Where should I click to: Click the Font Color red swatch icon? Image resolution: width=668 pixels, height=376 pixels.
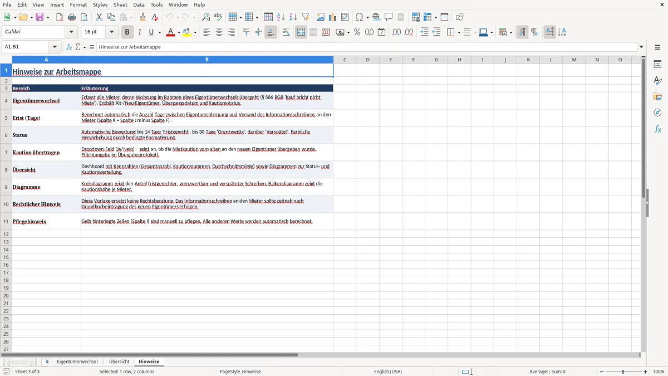pos(170,32)
